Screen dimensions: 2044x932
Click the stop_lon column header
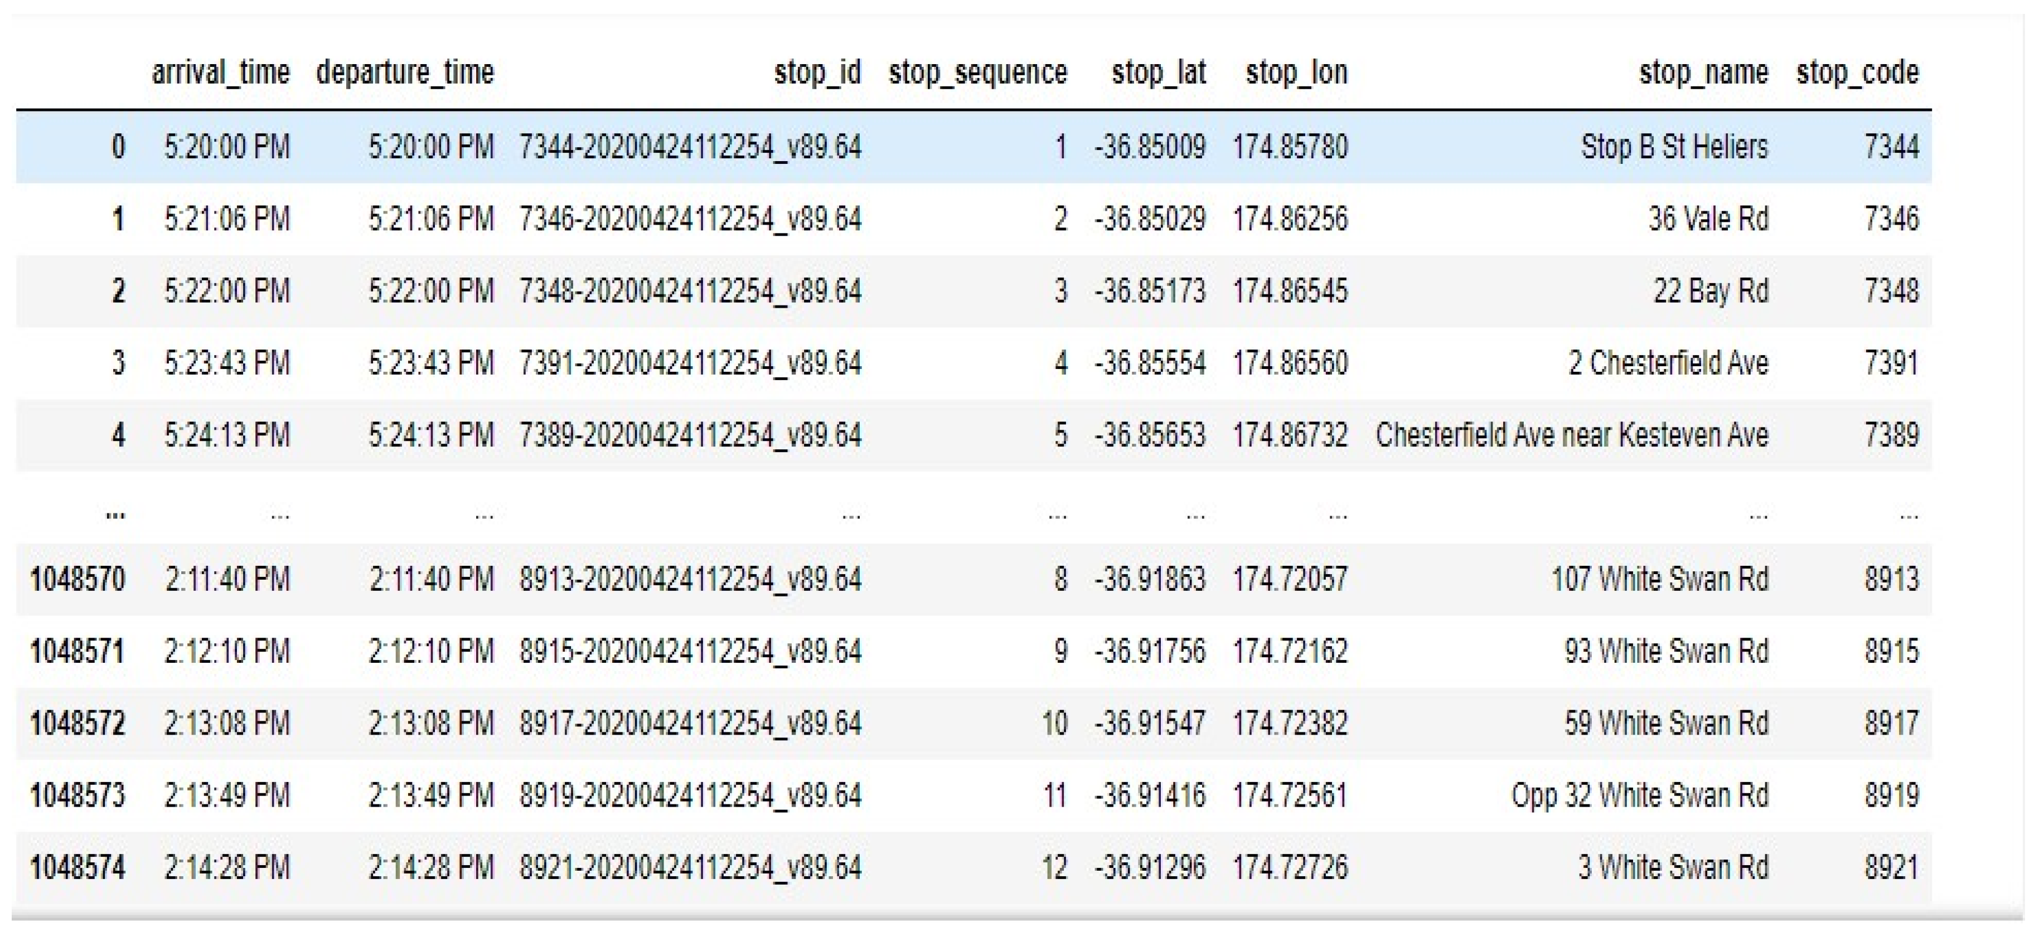coord(1296,73)
